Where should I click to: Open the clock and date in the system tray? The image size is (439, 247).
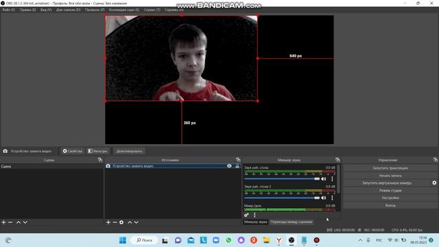(x=418, y=240)
